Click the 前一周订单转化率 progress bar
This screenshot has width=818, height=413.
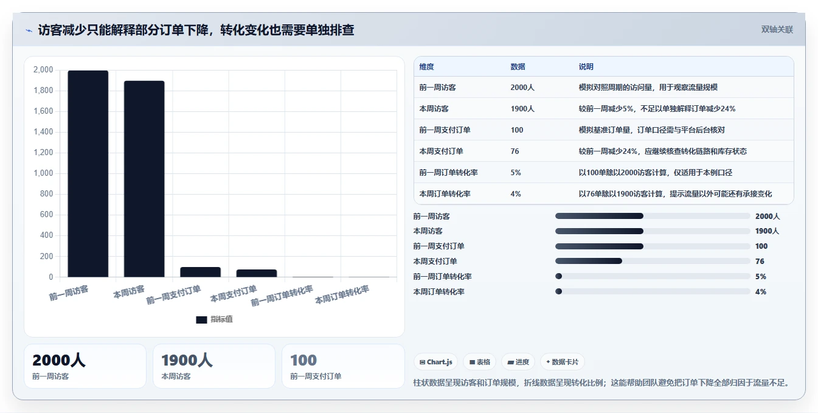click(x=653, y=276)
